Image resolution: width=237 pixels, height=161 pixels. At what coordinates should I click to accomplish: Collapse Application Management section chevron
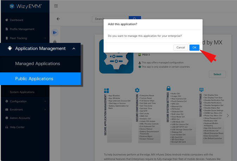coord(74,49)
